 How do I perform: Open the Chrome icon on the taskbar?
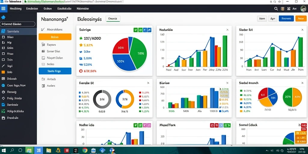85,150
